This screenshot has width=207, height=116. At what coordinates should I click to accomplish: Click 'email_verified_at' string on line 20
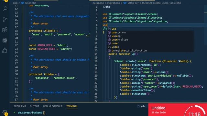click(159, 76)
